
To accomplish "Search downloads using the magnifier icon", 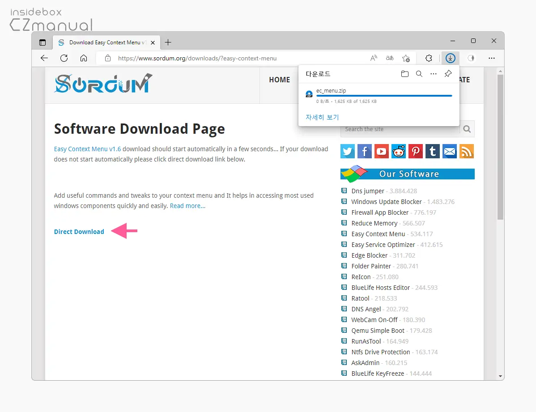I will point(419,74).
